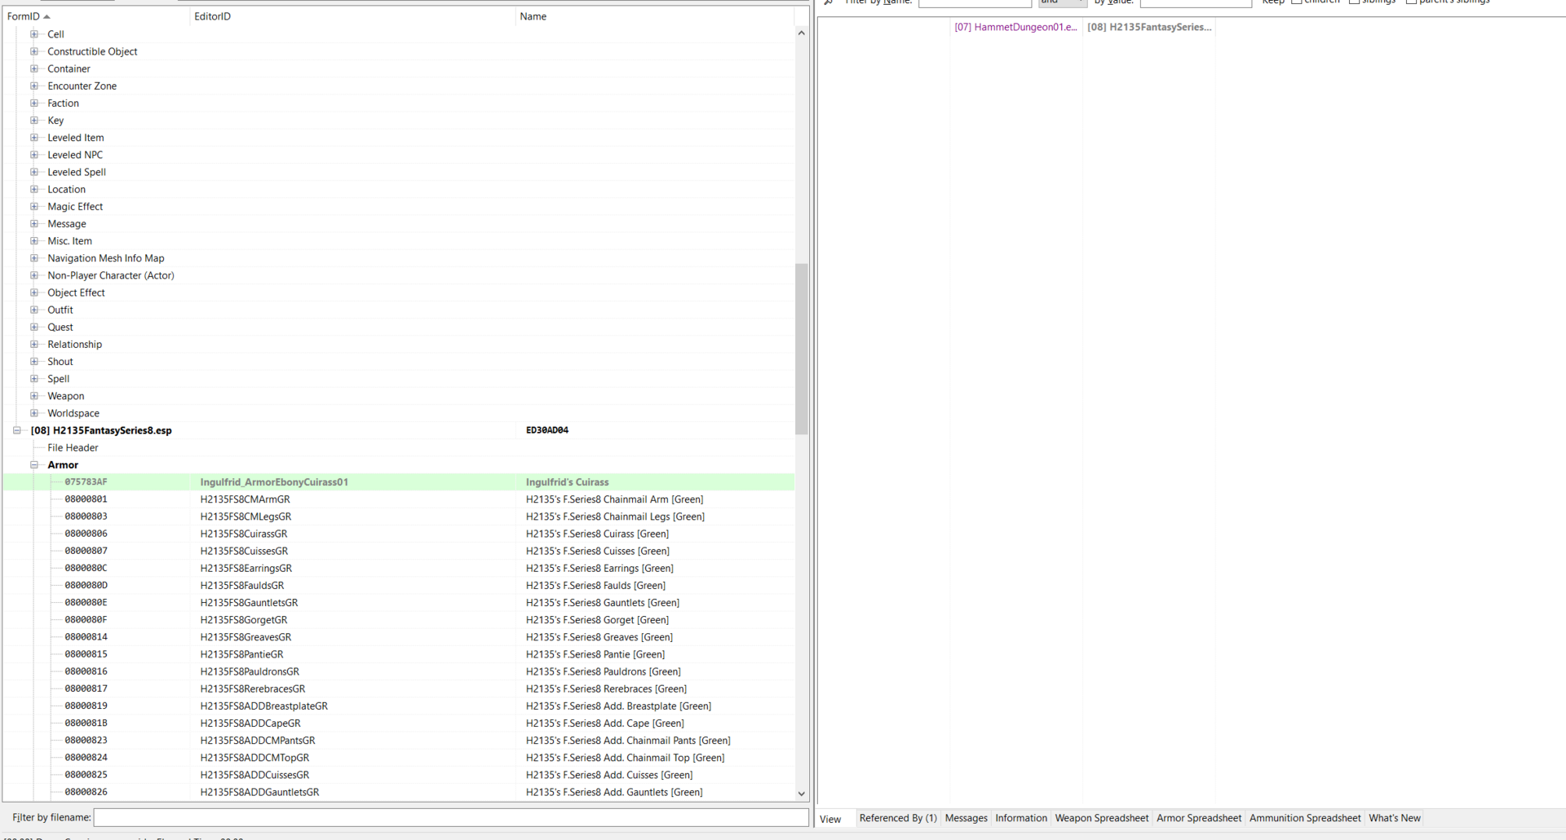Sort by the Name column header
This screenshot has height=840, width=1566.
click(x=655, y=16)
